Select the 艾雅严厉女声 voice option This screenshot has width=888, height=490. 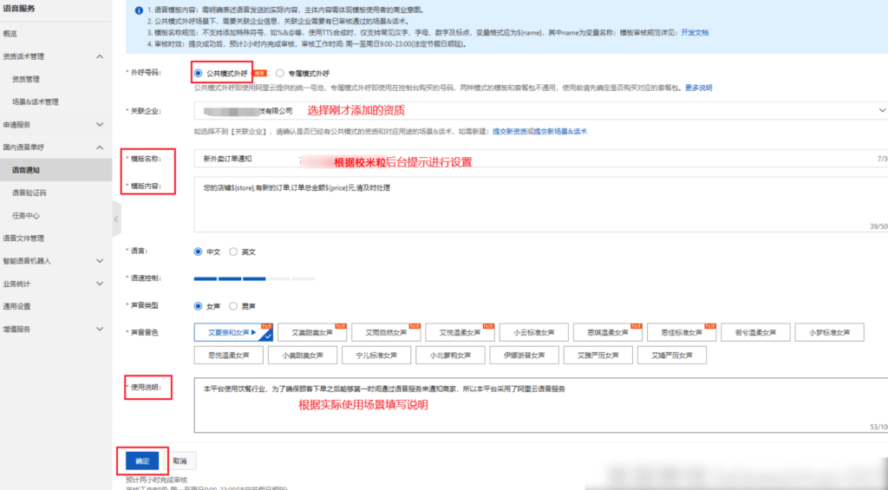(x=598, y=356)
